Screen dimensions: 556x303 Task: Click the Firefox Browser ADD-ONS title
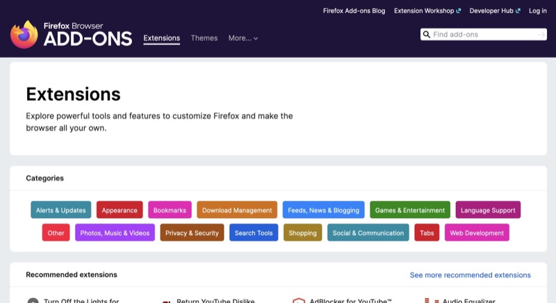(88, 34)
